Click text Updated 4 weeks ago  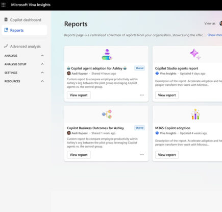(193, 133)
